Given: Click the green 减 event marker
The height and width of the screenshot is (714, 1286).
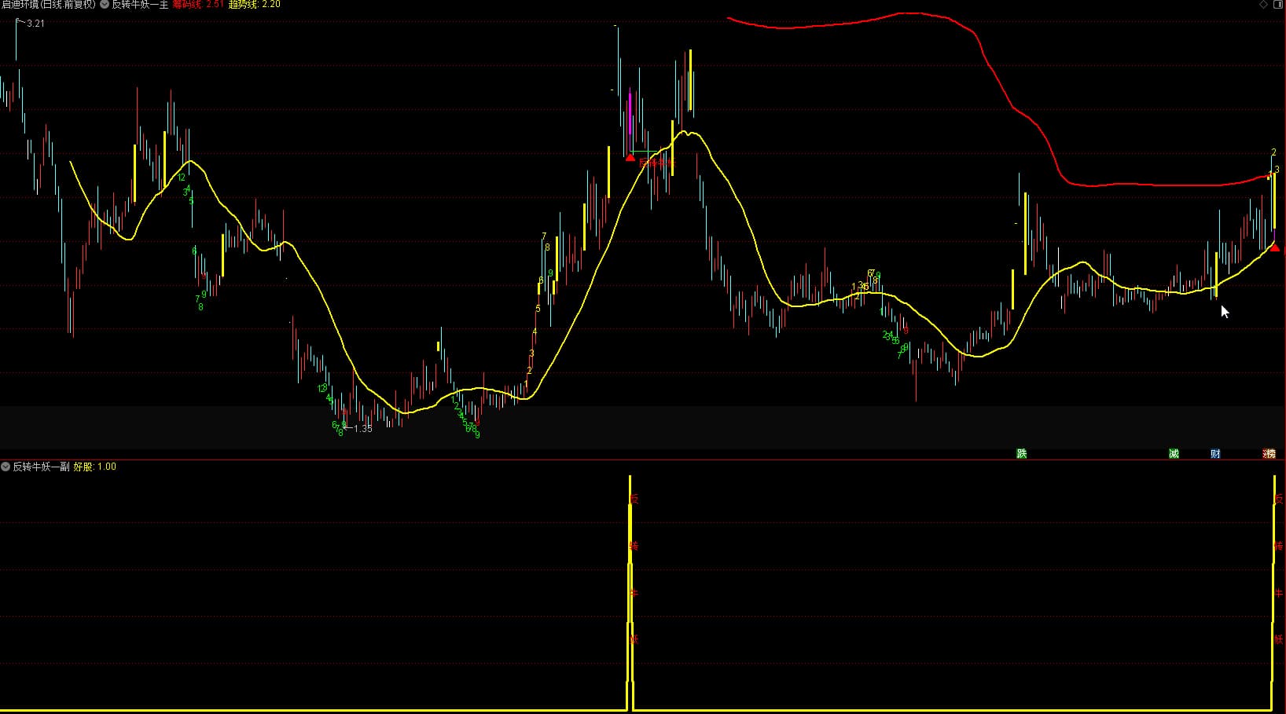Looking at the screenshot, I should click(1174, 454).
